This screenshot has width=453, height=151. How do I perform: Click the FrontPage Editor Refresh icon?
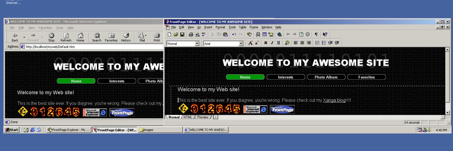tap(301, 34)
